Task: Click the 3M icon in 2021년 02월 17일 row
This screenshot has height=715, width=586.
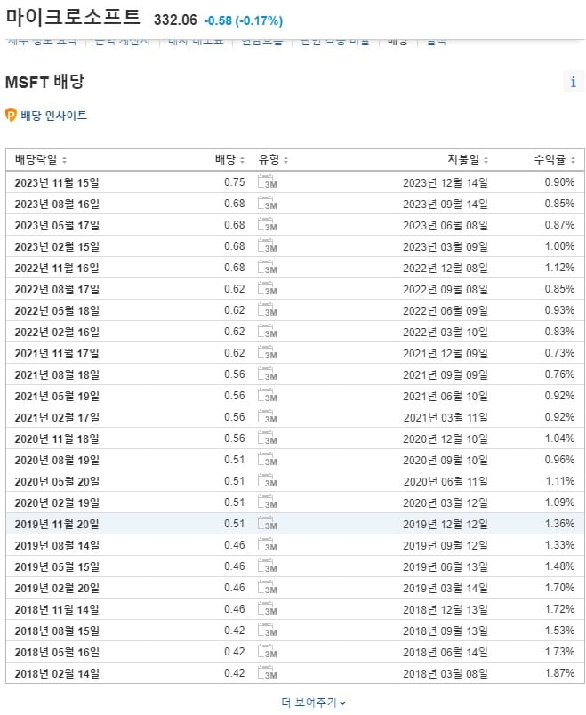Action: coord(268,417)
